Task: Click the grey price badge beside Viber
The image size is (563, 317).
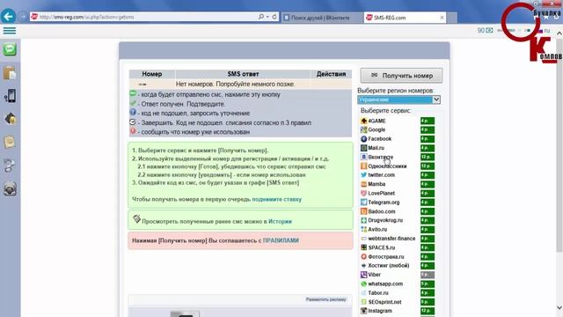Action: click(428, 275)
